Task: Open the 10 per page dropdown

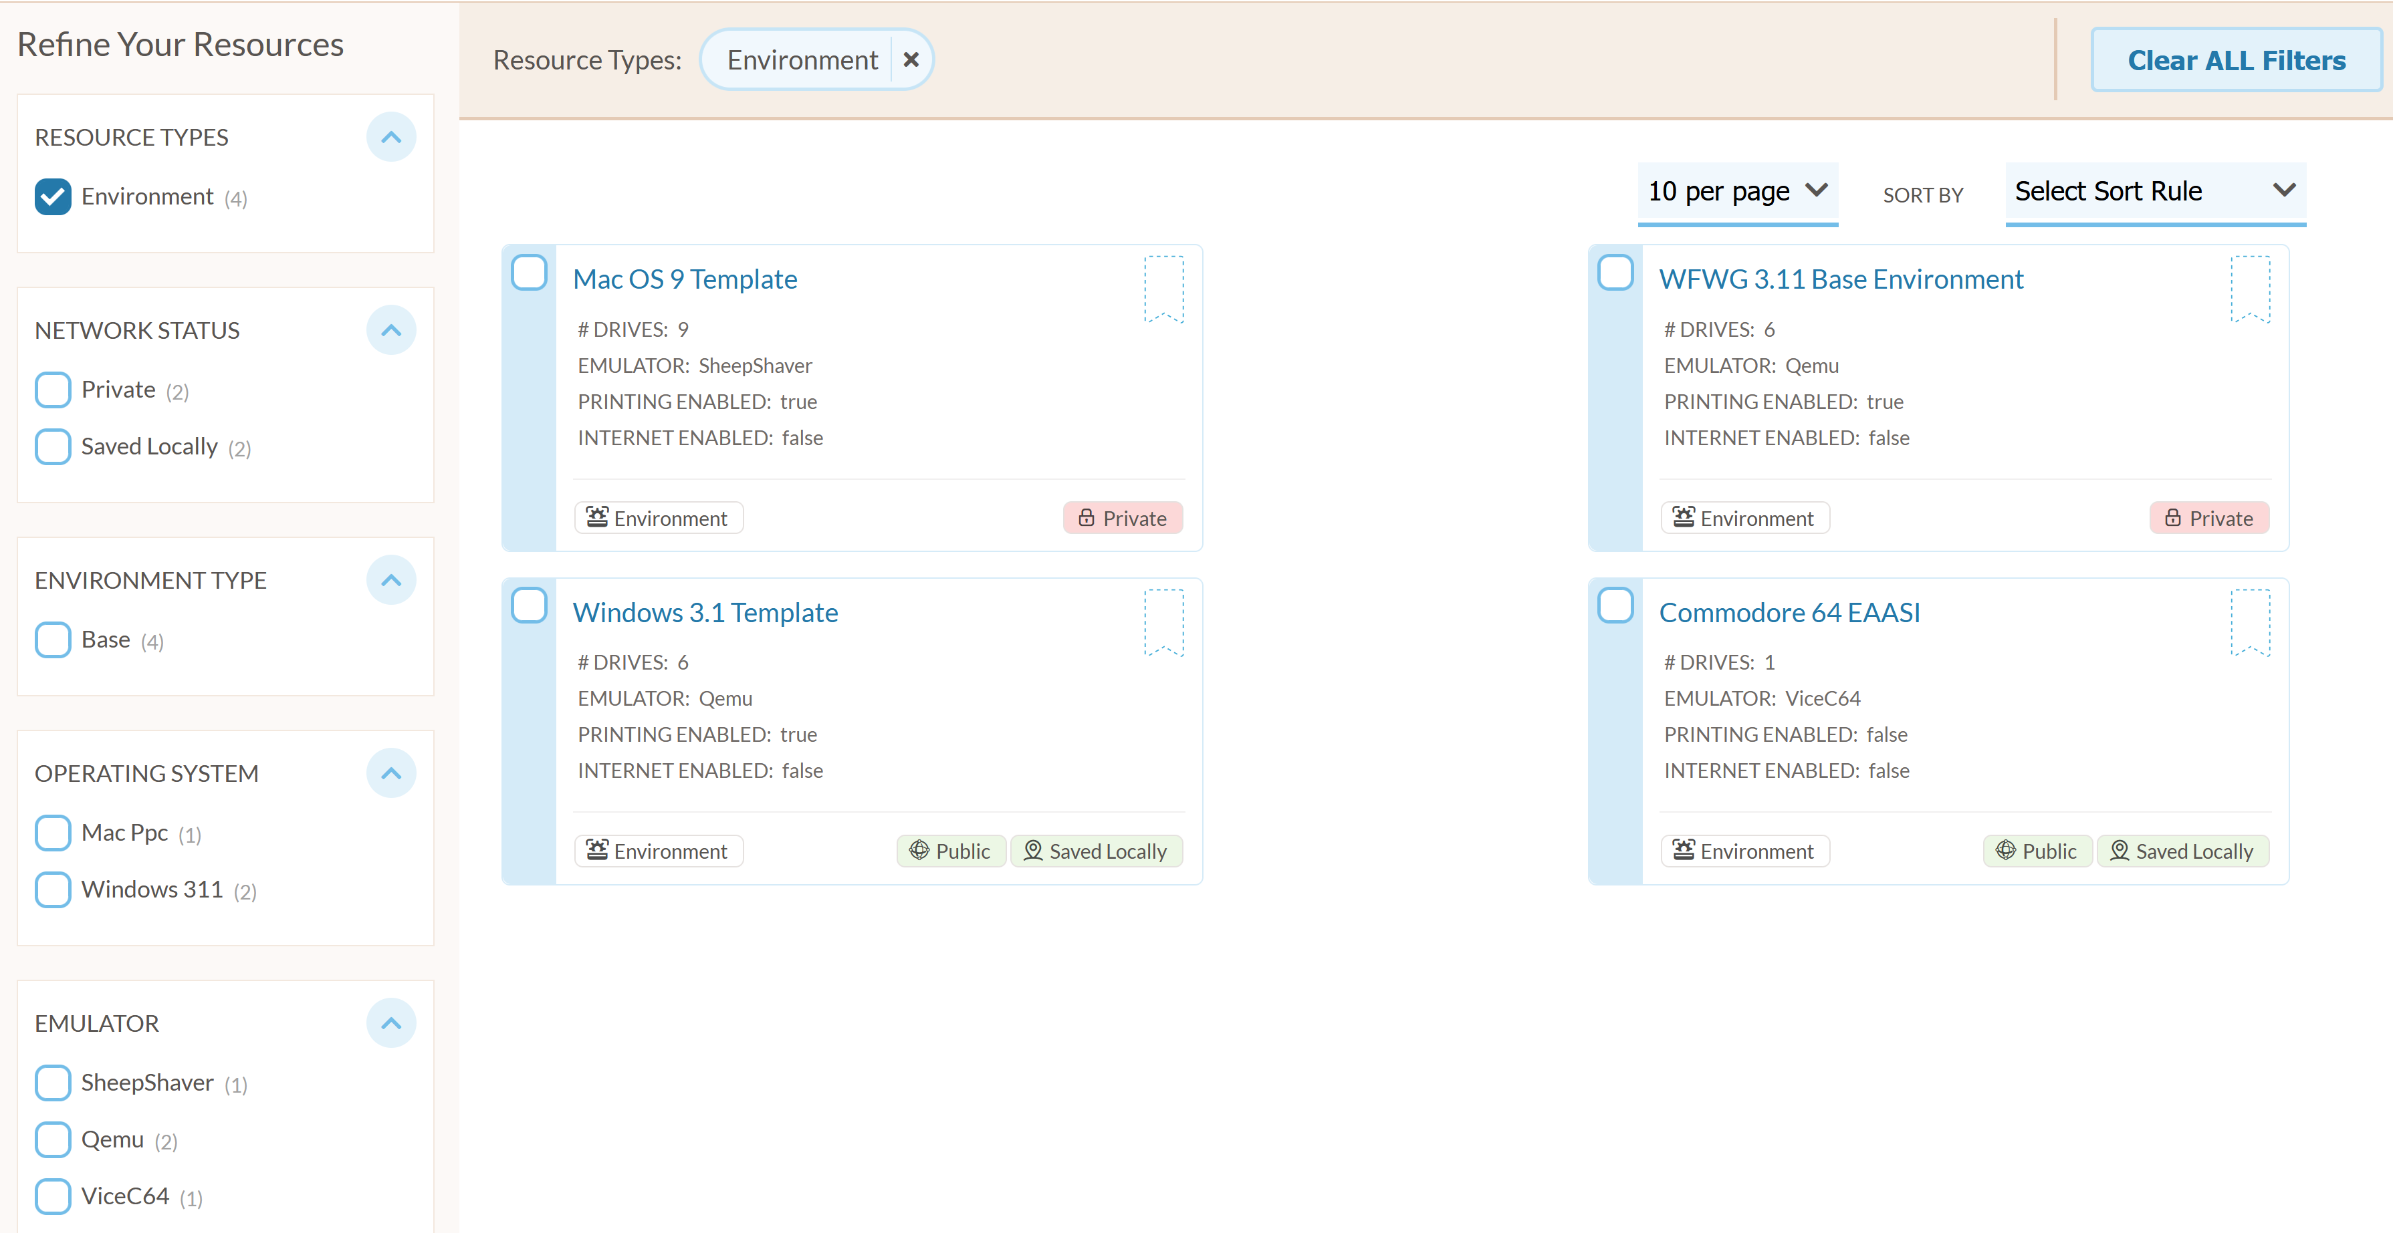Action: pyautogui.click(x=1737, y=192)
